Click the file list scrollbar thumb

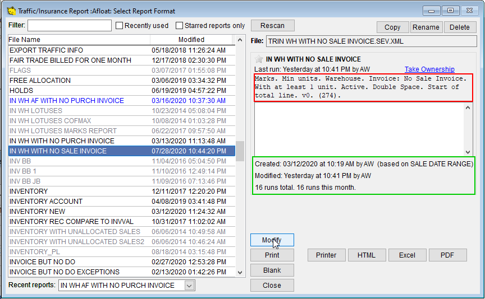click(x=240, y=151)
